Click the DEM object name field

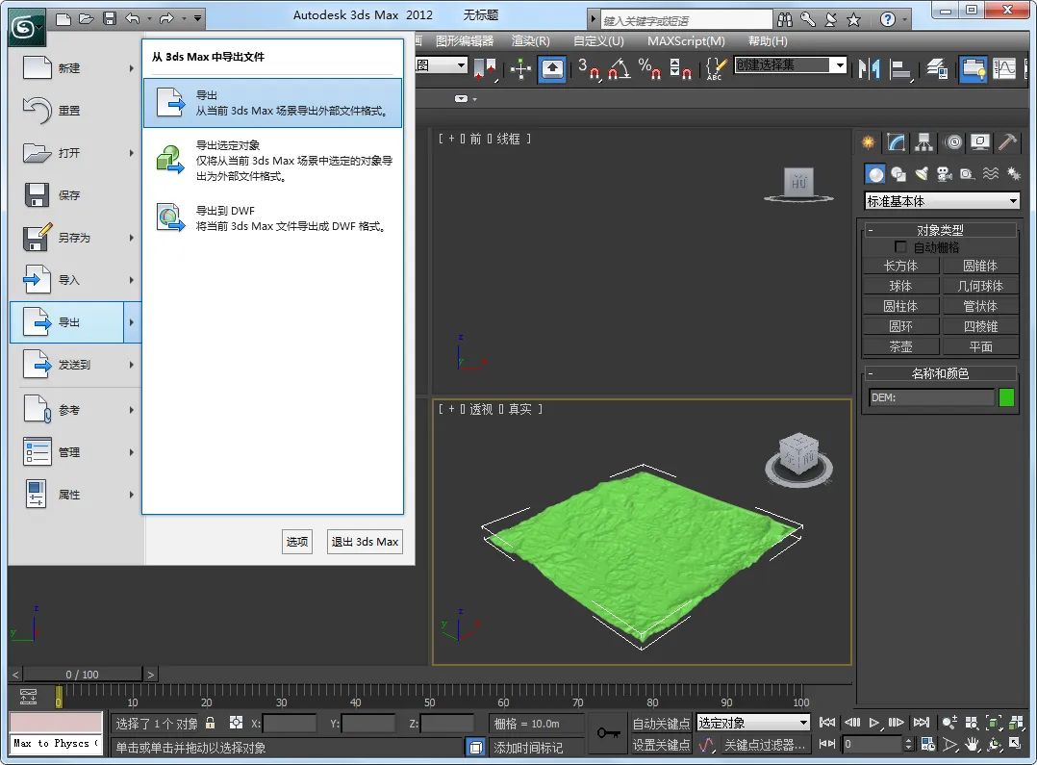[x=931, y=397]
